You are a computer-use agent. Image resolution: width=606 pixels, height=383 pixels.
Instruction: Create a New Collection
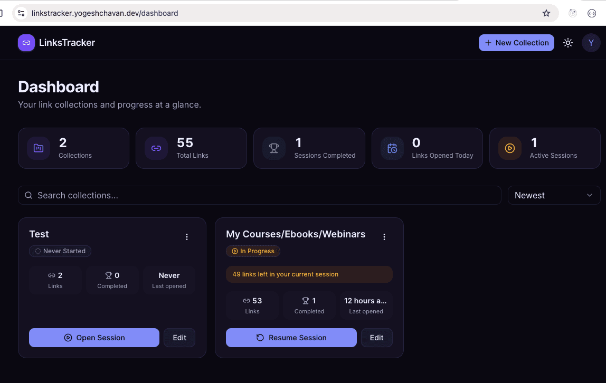516,43
